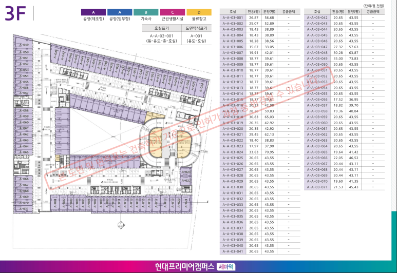Viewport: 397px width, 273px height.
Task: Select row A-A-03-024 in table
Action: 260,152
